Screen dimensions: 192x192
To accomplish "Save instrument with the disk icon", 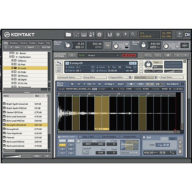I will (x=168, y=55).
